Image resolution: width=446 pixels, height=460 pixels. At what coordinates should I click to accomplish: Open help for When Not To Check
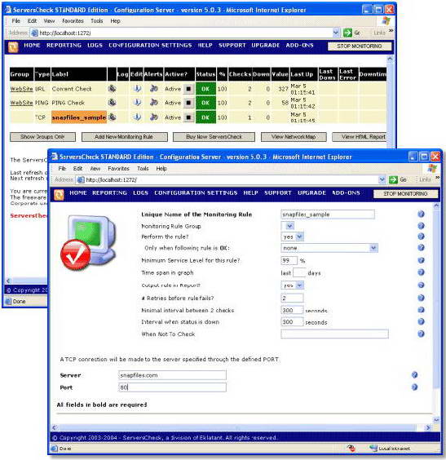(x=421, y=334)
